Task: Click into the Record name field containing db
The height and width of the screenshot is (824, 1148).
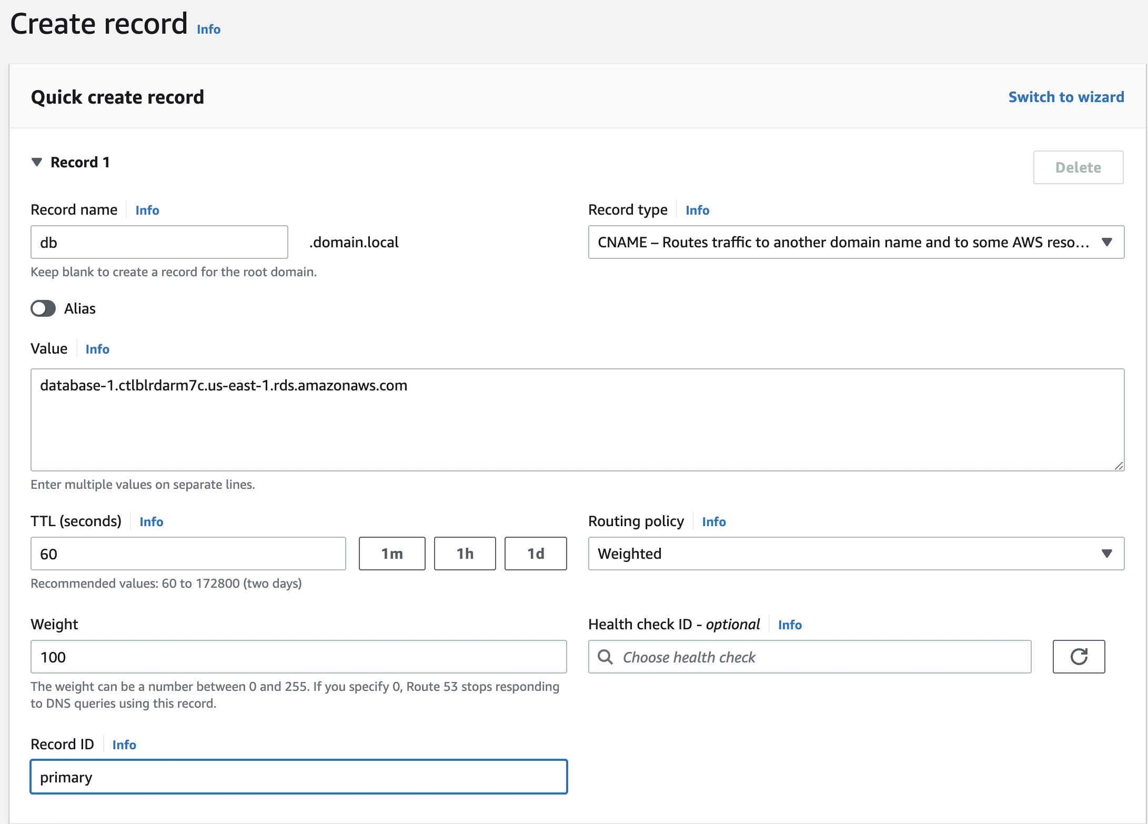Action: click(x=159, y=242)
